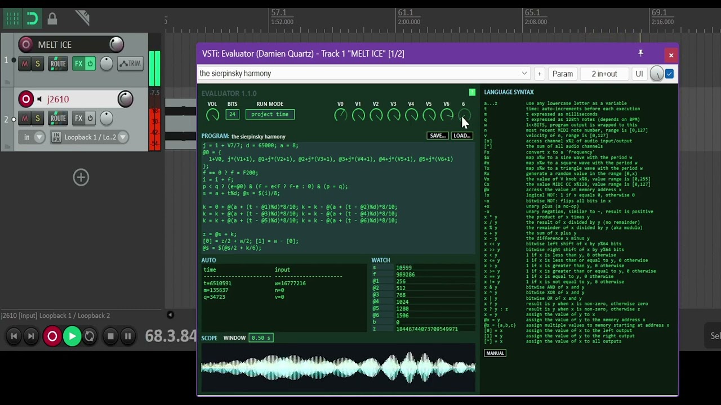Click the green status indicator square
This screenshot has height=405, width=721.
[472, 92]
